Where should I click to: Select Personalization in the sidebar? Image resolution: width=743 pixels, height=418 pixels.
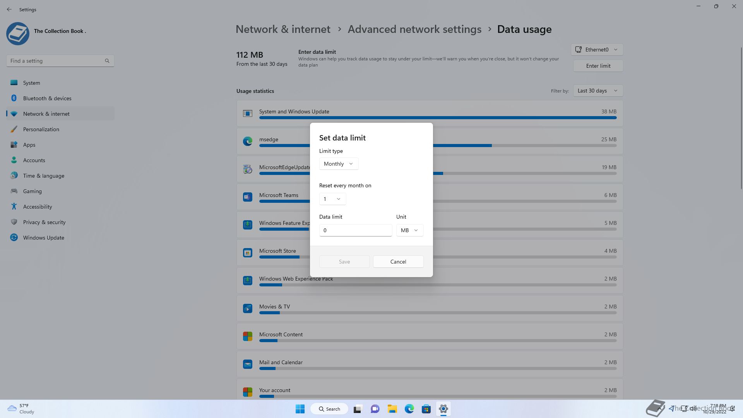[x=41, y=129]
